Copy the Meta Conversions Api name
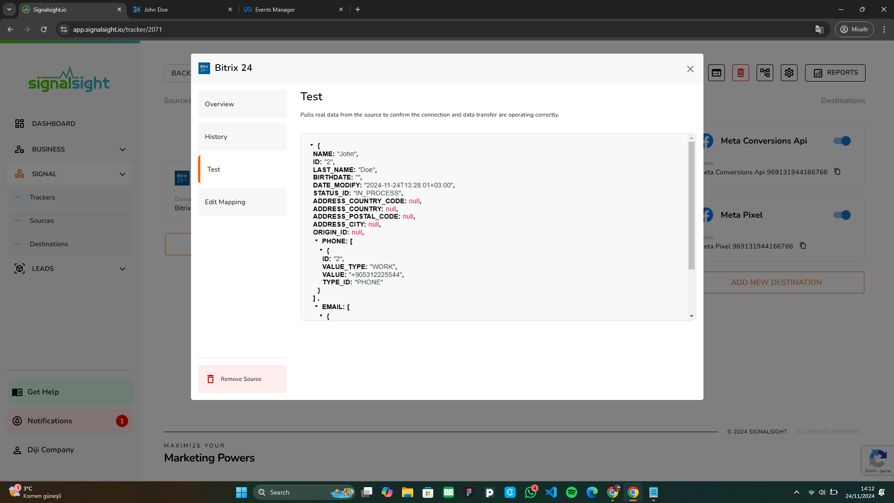 [837, 172]
